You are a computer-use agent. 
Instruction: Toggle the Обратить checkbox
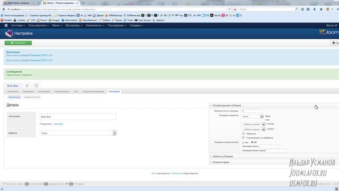(x=244, y=134)
